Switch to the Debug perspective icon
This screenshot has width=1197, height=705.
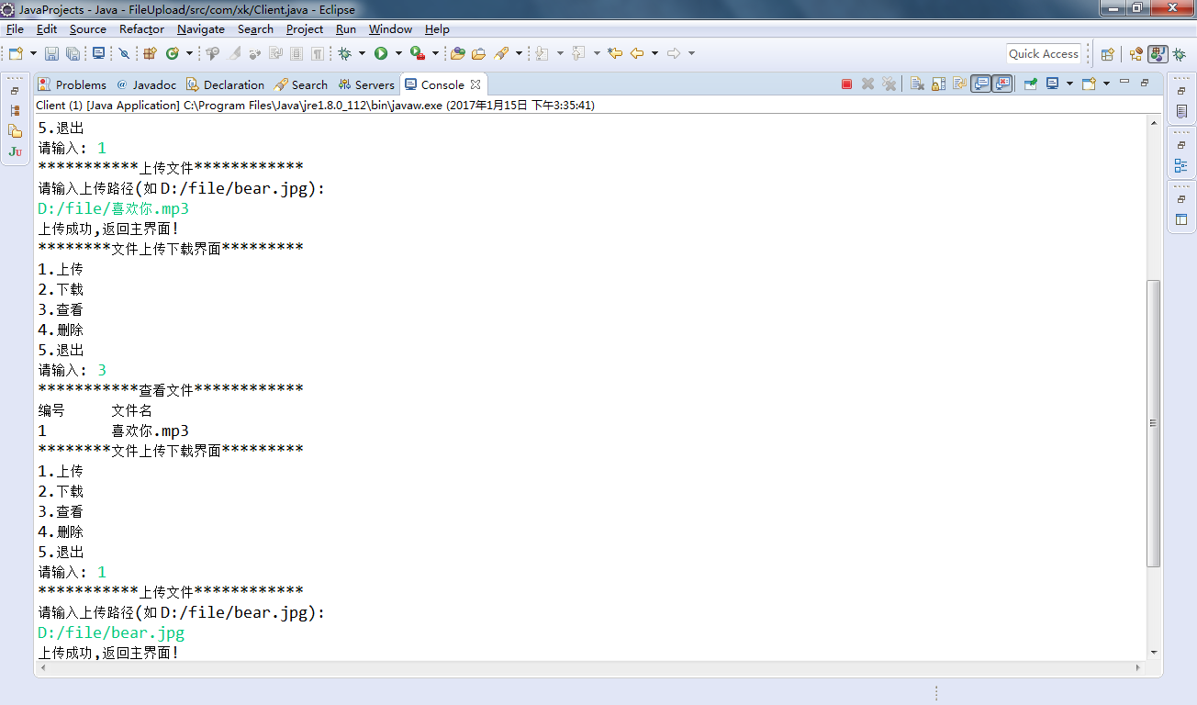(1179, 54)
